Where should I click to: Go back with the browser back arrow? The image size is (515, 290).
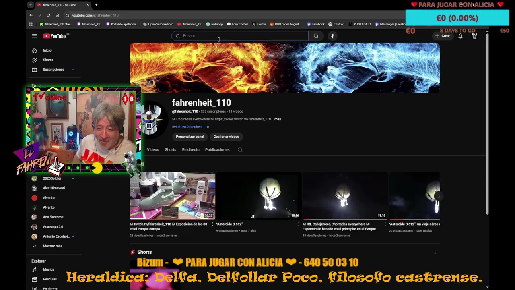click(x=31, y=15)
